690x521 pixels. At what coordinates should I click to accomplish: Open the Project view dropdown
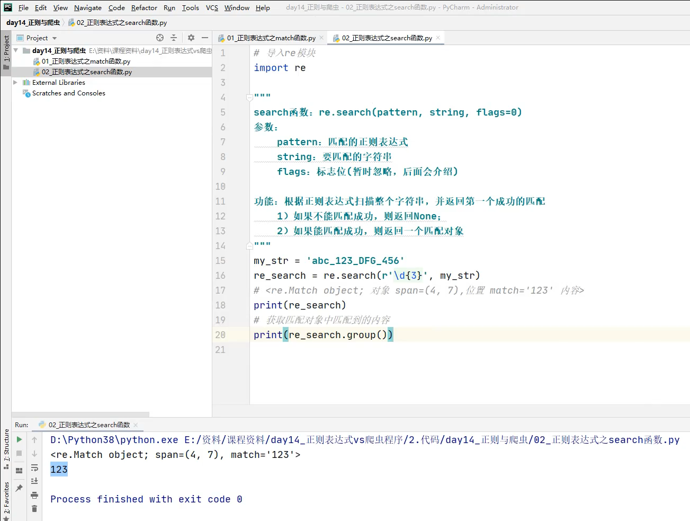pos(37,38)
